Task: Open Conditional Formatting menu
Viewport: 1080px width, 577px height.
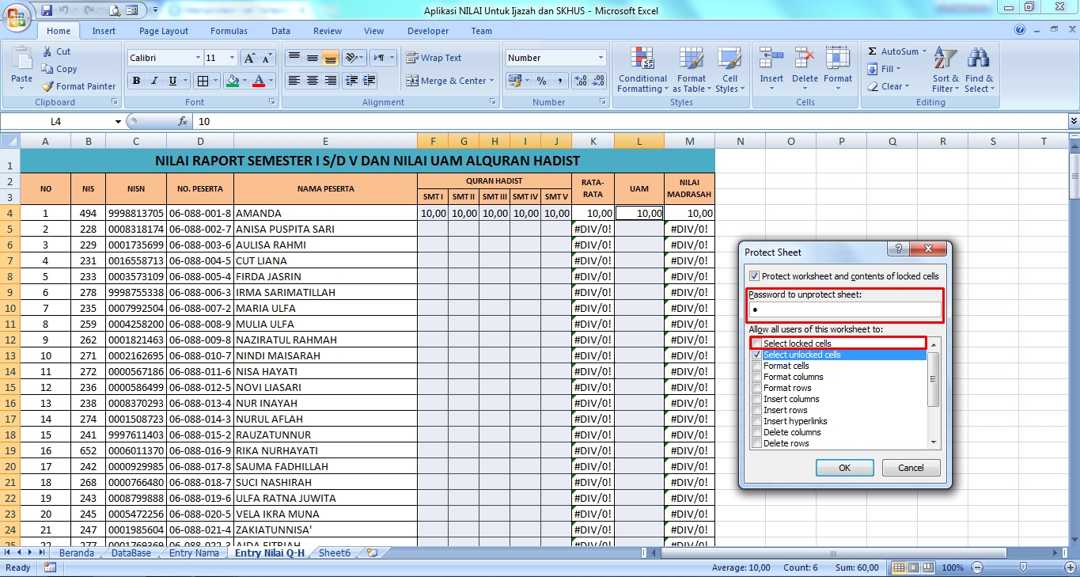Action: tap(642, 70)
